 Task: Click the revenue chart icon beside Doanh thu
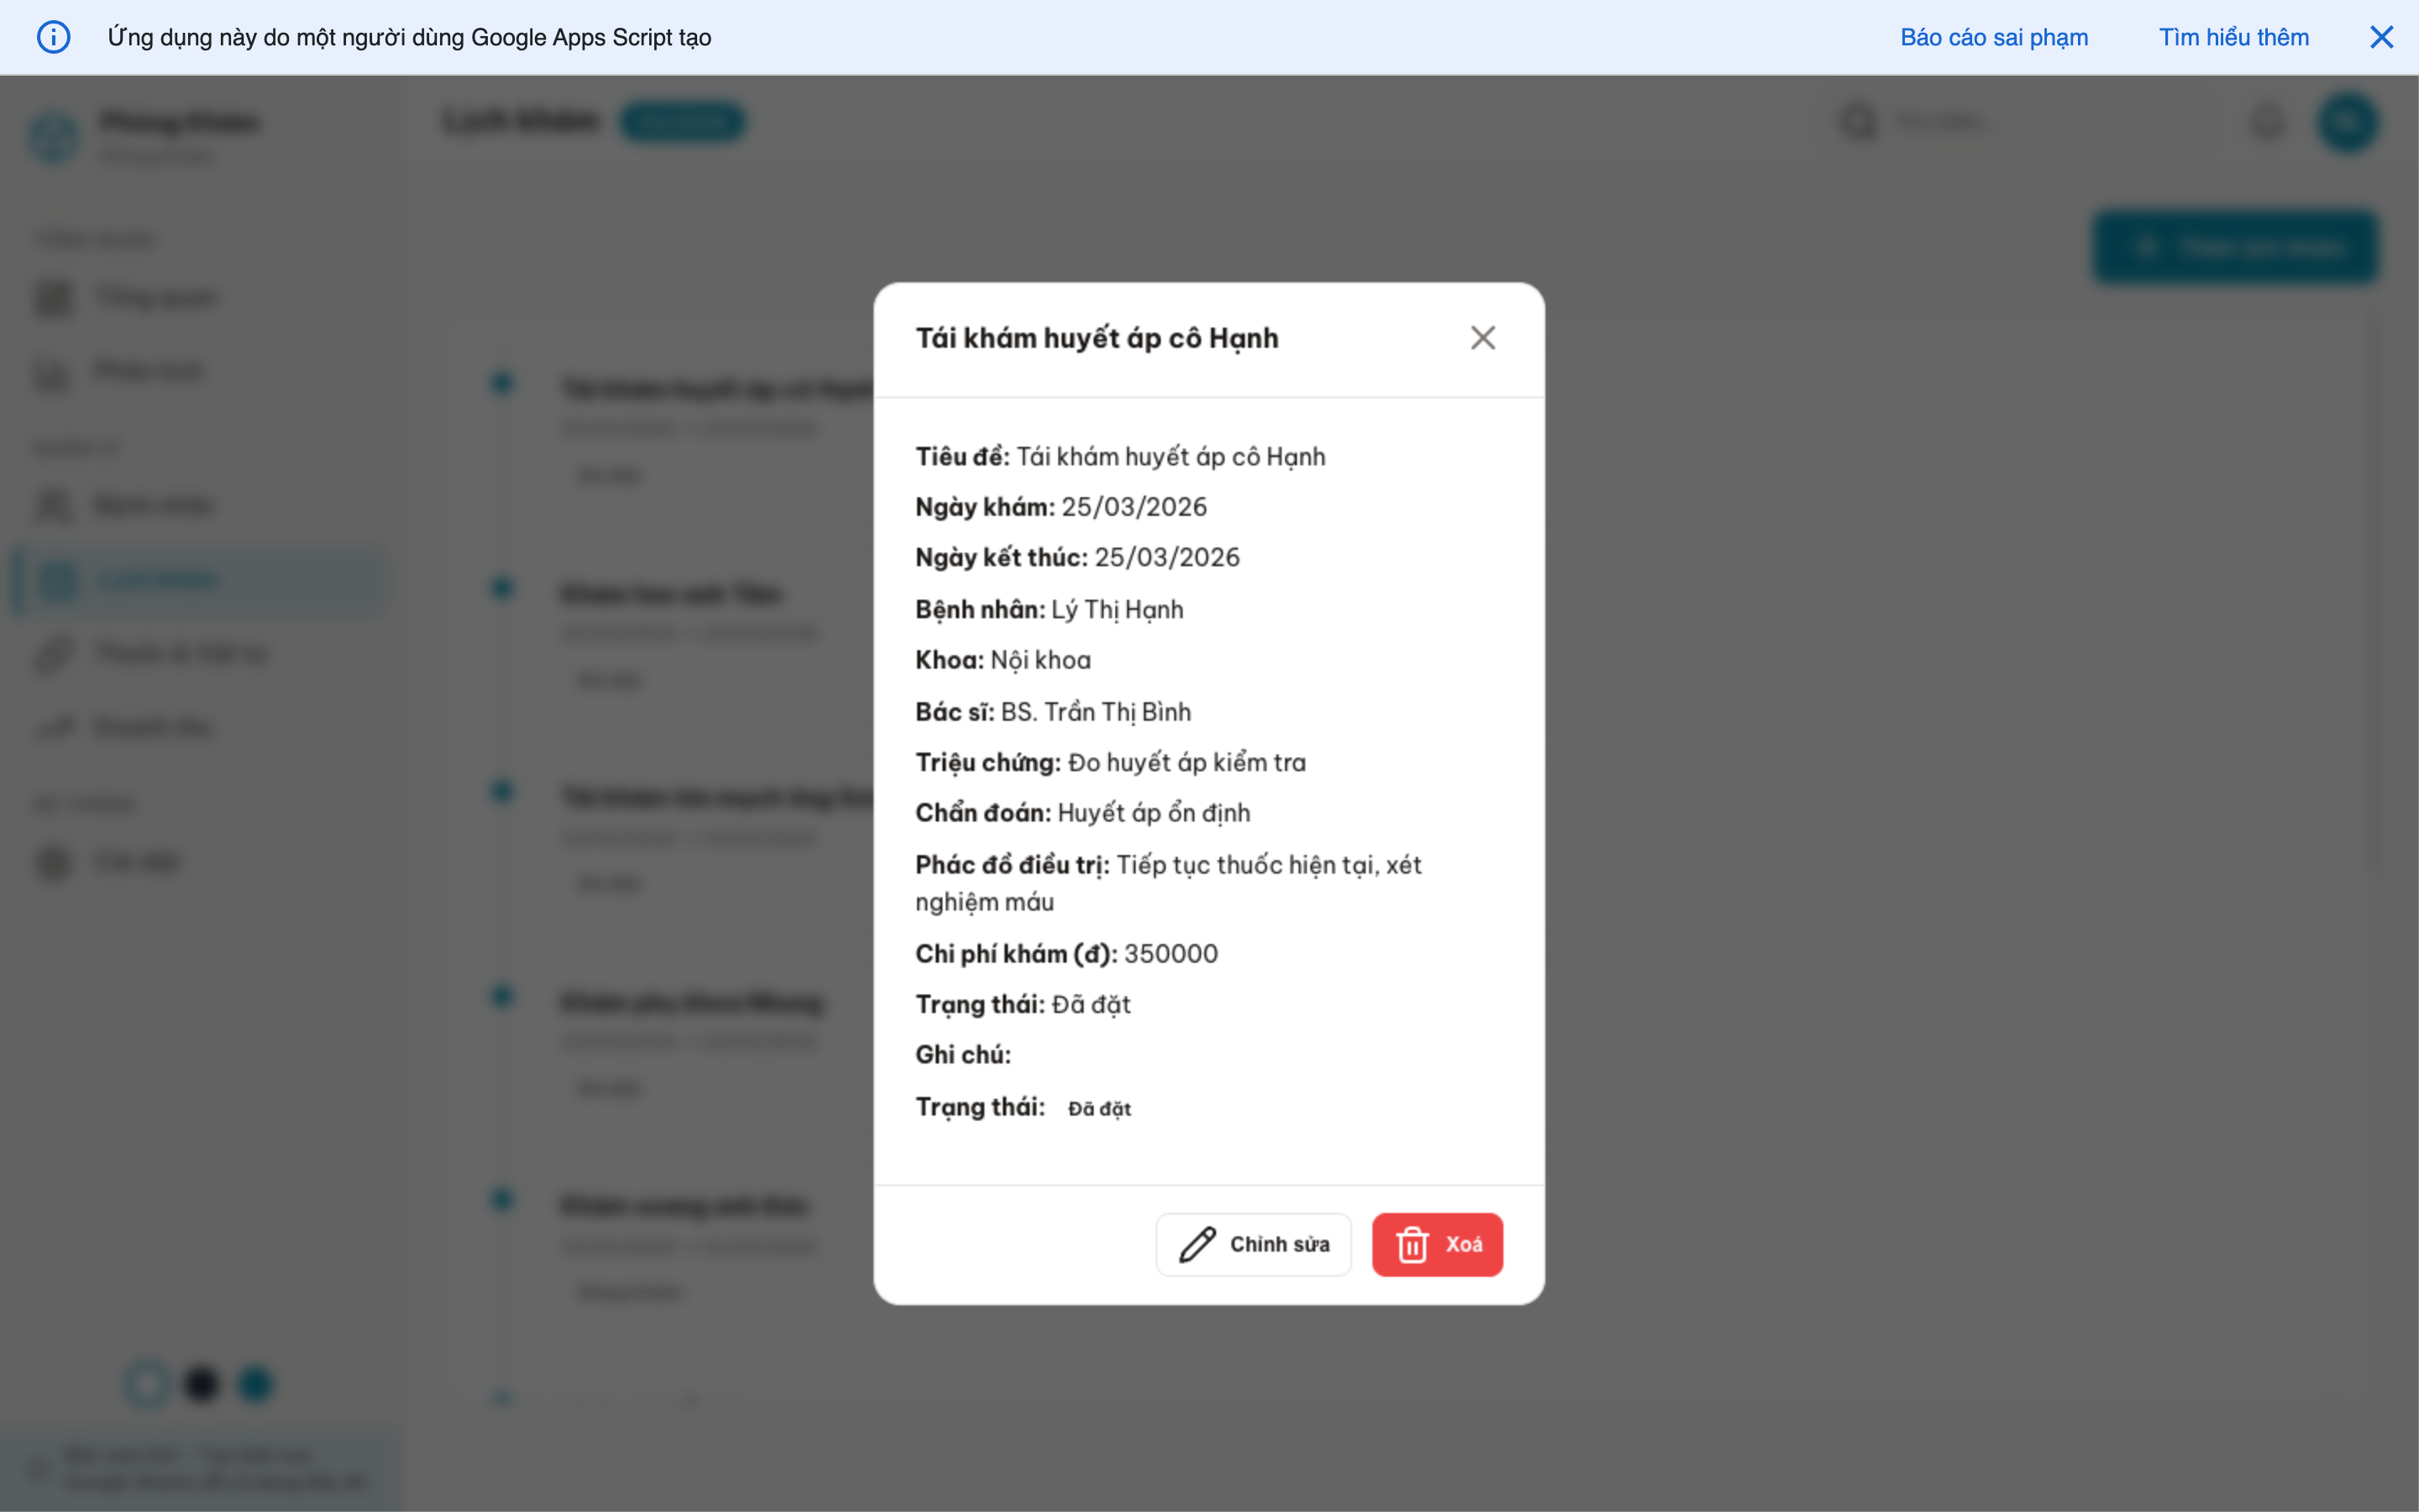(54, 727)
